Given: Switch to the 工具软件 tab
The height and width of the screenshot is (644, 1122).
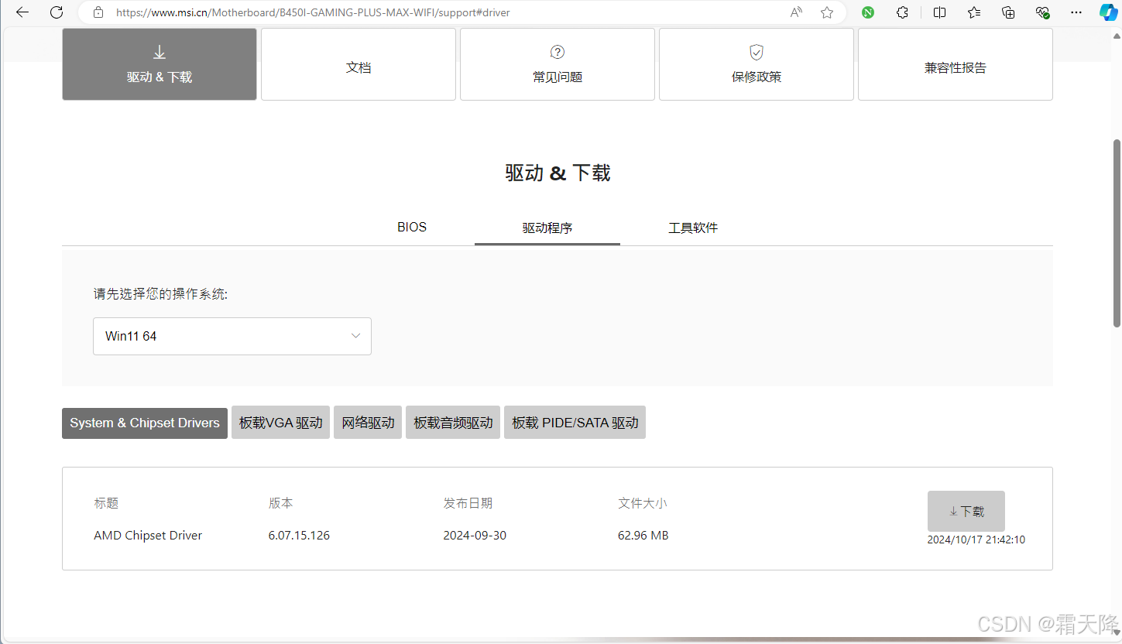Looking at the screenshot, I should click(693, 228).
